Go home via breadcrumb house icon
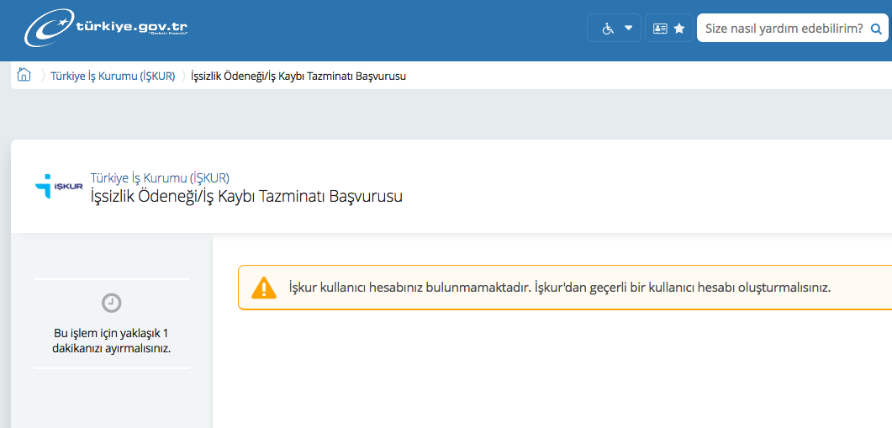 [x=24, y=75]
